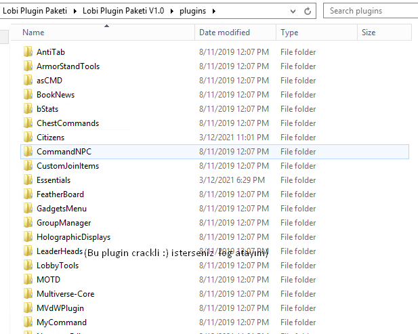Select the Essentials folder name
This screenshot has width=418, height=334.
coord(54,180)
